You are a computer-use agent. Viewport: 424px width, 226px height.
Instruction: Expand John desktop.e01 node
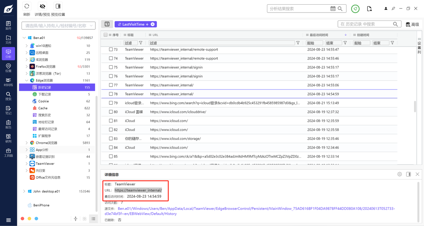tap(24, 191)
